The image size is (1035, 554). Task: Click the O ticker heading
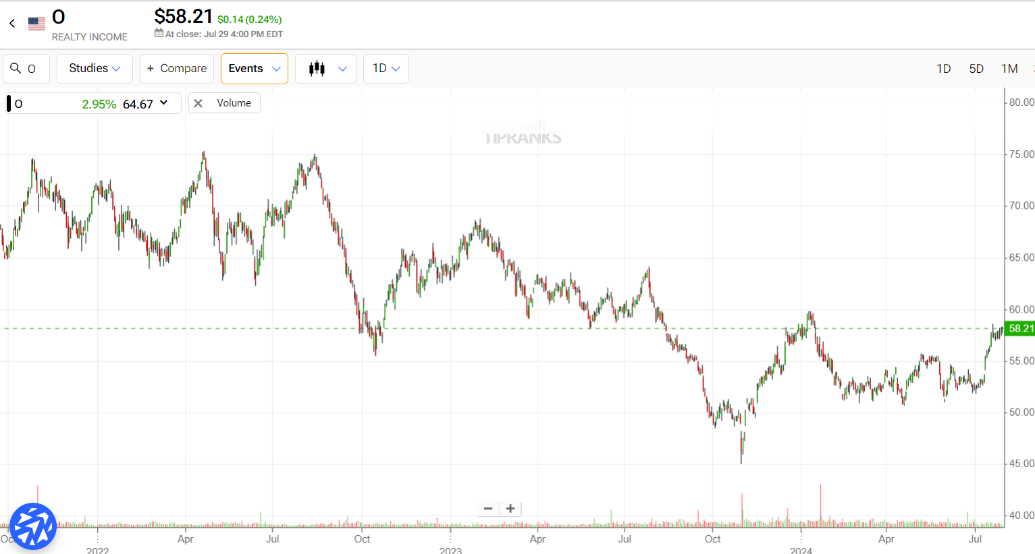pyautogui.click(x=59, y=17)
